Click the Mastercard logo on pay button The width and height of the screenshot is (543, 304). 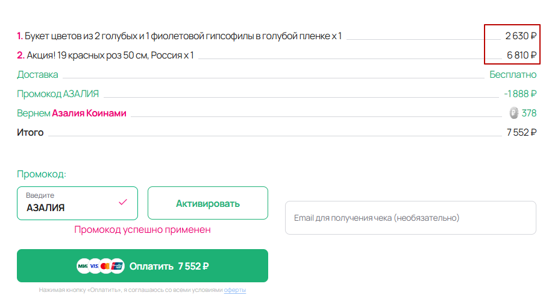(x=105, y=266)
